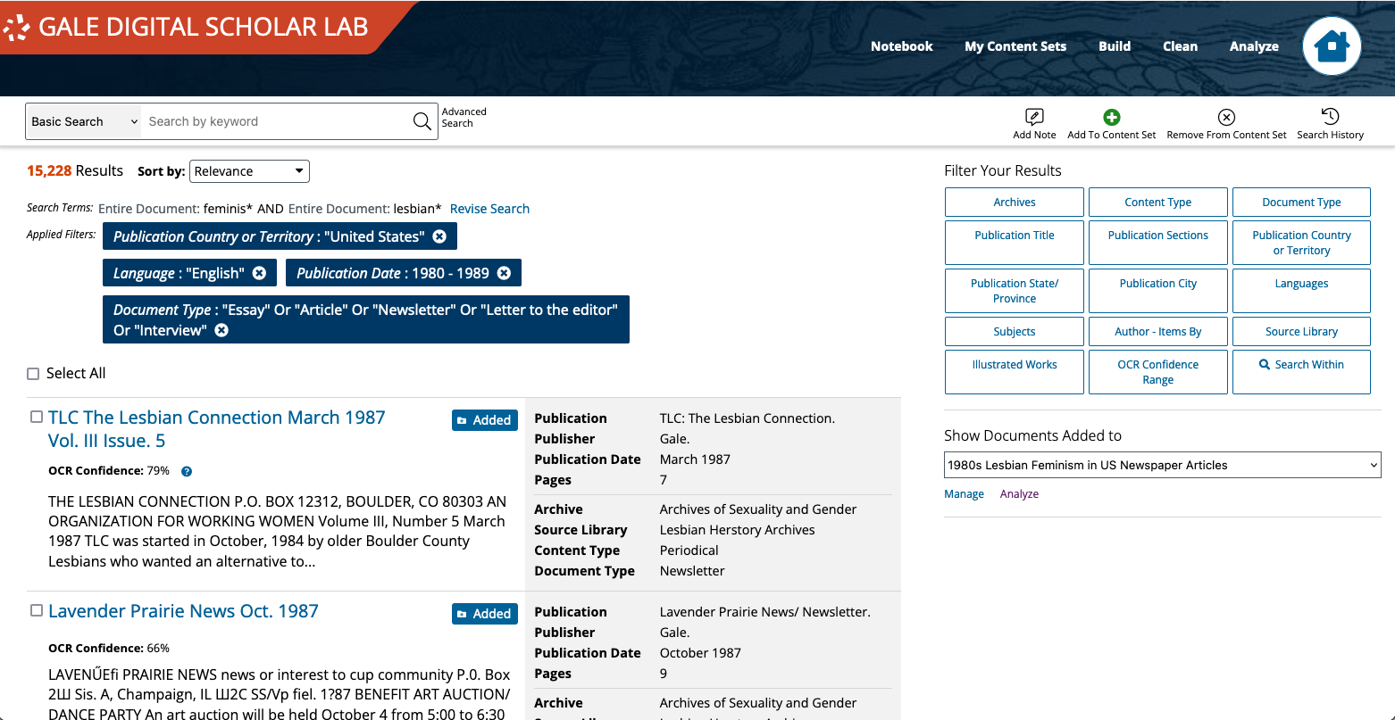Screen dimensions: 1395x720
Task: Filter by Languages
Action: pyautogui.click(x=1301, y=291)
